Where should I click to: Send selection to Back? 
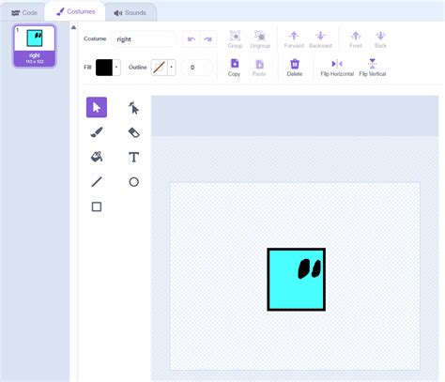380,39
